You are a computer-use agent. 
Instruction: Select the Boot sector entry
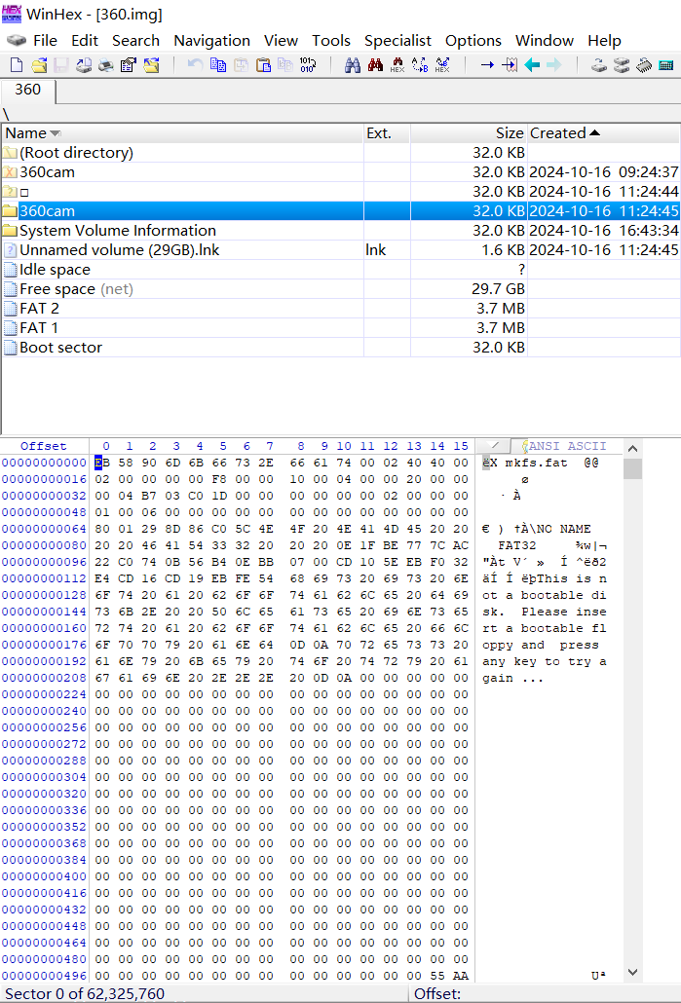[x=341, y=348]
